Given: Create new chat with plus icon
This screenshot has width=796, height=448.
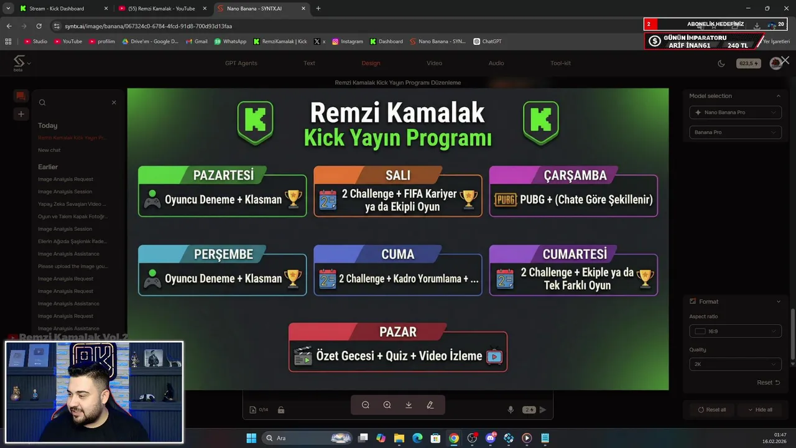Looking at the screenshot, I should [21, 114].
